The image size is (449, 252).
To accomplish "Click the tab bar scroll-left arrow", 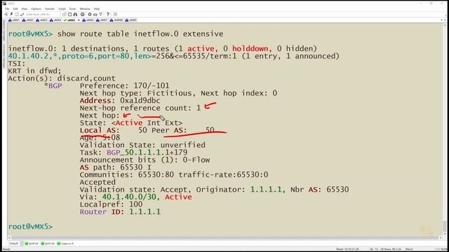I will click(441, 20).
